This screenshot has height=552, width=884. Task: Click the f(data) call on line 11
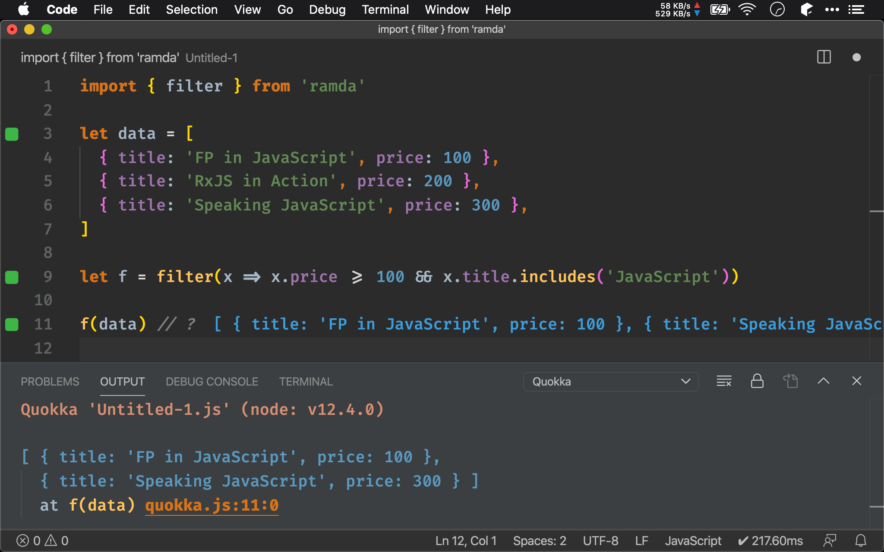[x=113, y=324]
